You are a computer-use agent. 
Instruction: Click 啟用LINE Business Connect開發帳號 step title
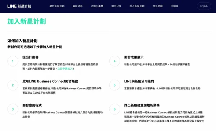(x=50, y=81)
